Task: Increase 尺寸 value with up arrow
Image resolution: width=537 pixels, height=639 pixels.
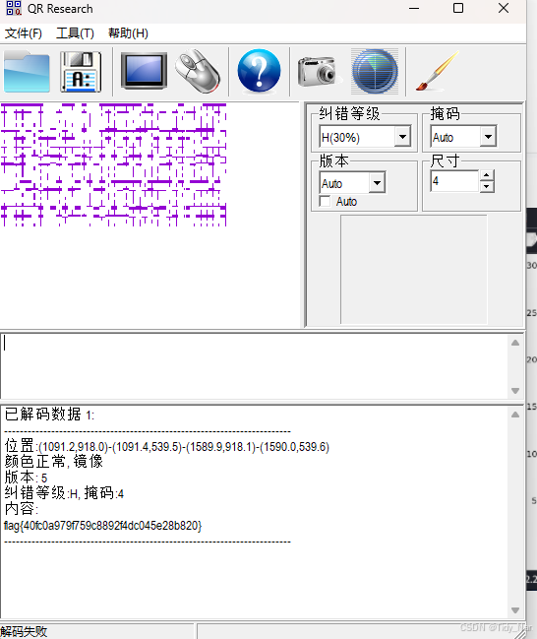Action: tap(487, 175)
